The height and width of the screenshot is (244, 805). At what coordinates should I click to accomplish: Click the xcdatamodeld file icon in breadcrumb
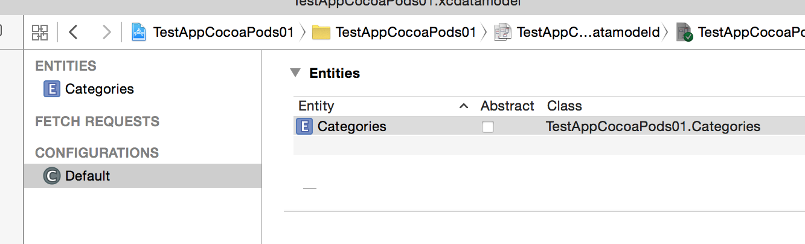pyautogui.click(x=502, y=32)
